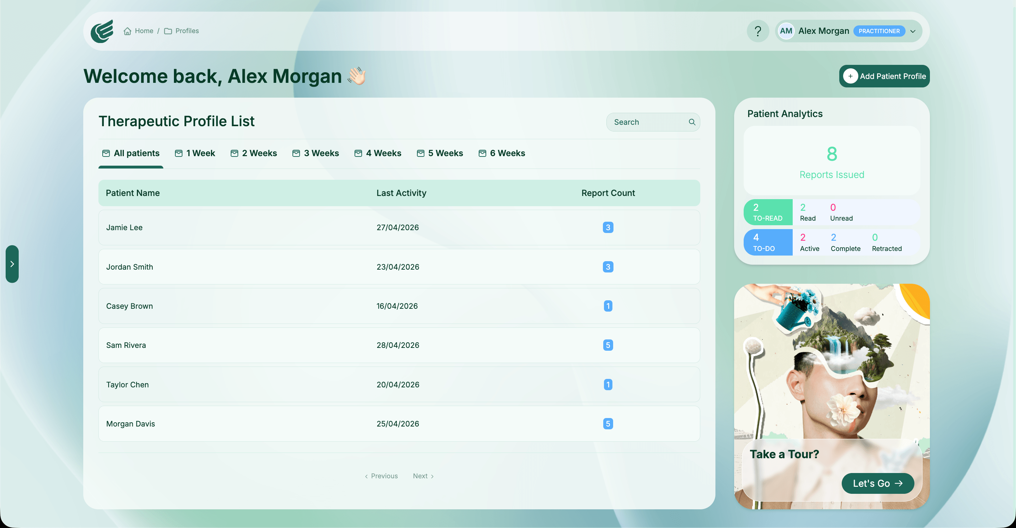Image resolution: width=1016 pixels, height=528 pixels.
Task: Switch to the All patients tab
Action: click(131, 153)
